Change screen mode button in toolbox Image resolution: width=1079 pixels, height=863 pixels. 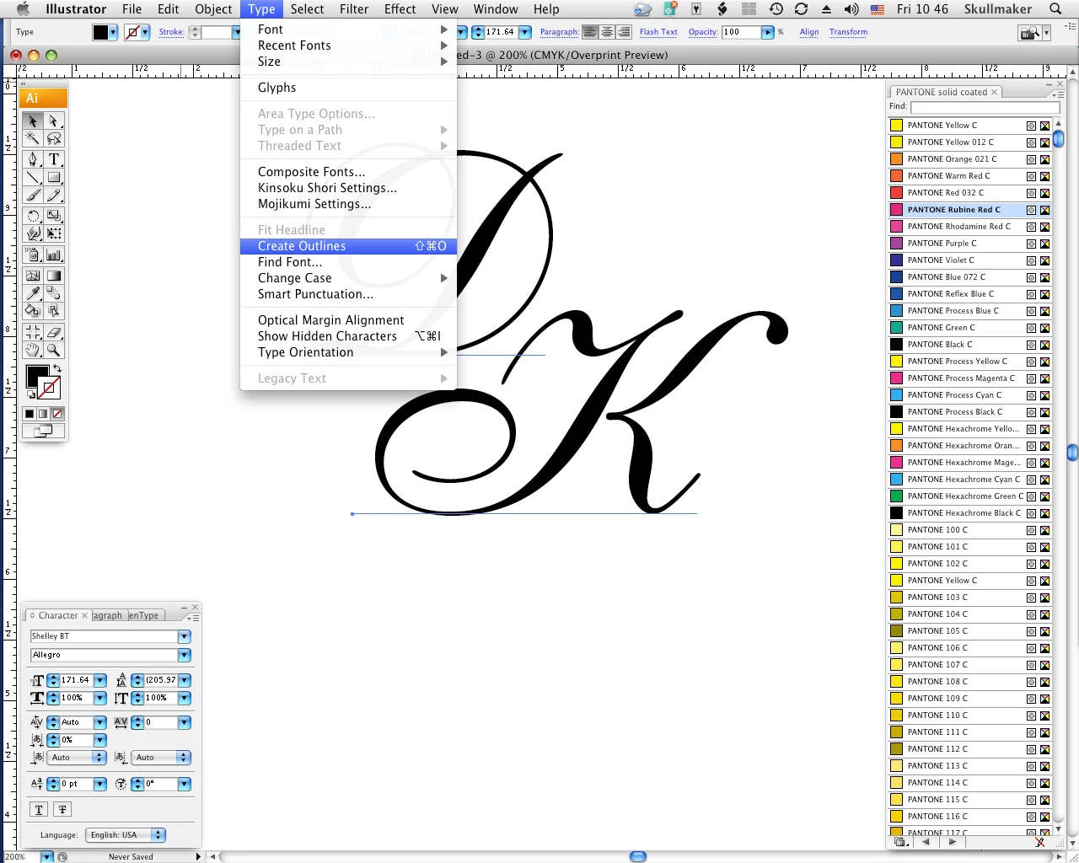point(43,431)
